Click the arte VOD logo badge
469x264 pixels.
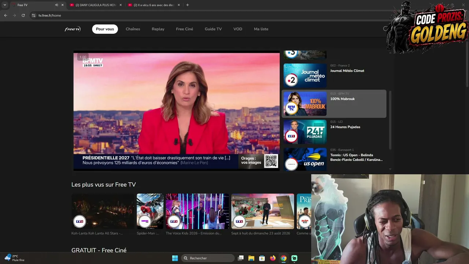[x=305, y=221]
